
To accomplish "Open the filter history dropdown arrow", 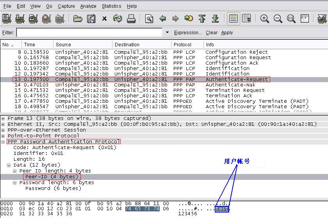I will tap(168, 33).
